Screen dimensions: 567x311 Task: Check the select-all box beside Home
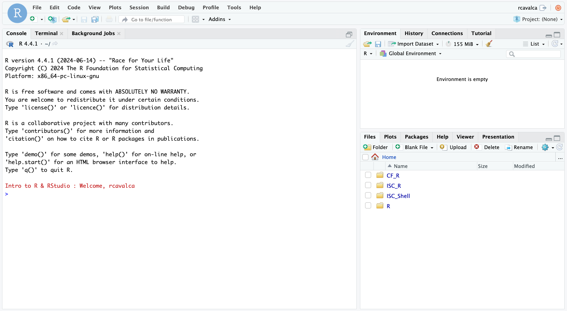click(365, 157)
